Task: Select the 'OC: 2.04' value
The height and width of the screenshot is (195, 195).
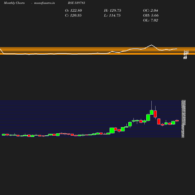Action: 151,11
